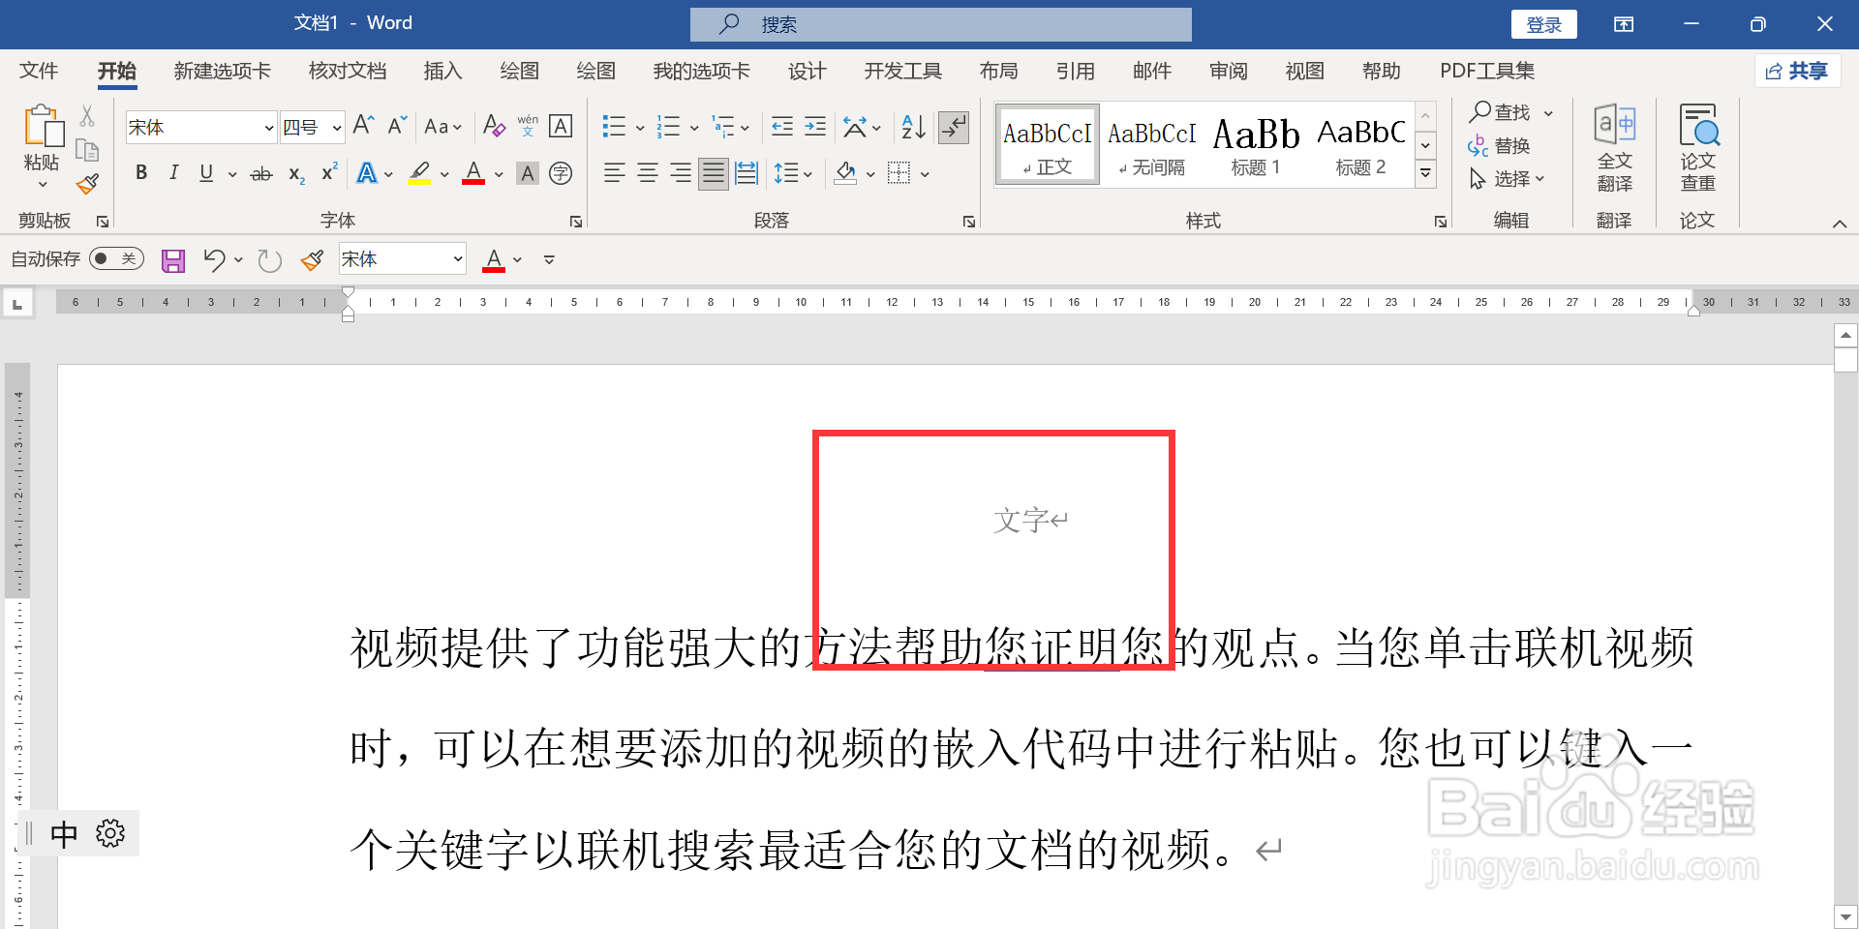
Task: Apply superscript formatting
Action: click(x=329, y=172)
